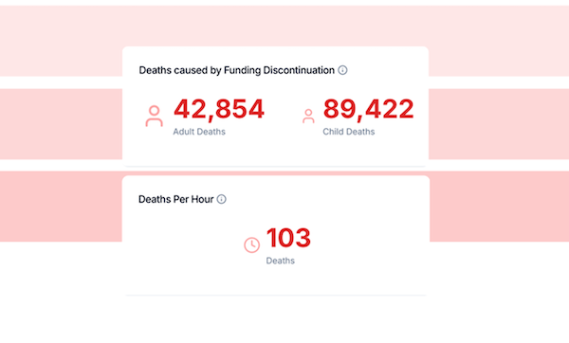This screenshot has height=343, width=569.
Task: Click white space below the Deaths label
Action: [280, 280]
